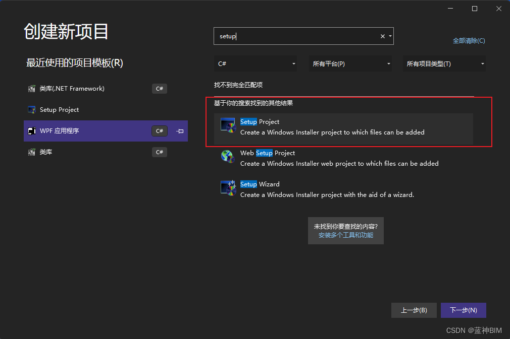Click the Setup Project icon in recent templates
Viewport: 510px width, 339px height.
coord(32,109)
